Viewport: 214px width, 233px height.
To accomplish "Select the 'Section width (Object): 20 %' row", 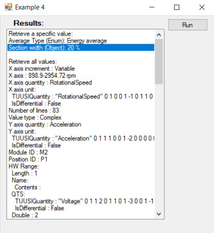I will (x=81, y=48).
